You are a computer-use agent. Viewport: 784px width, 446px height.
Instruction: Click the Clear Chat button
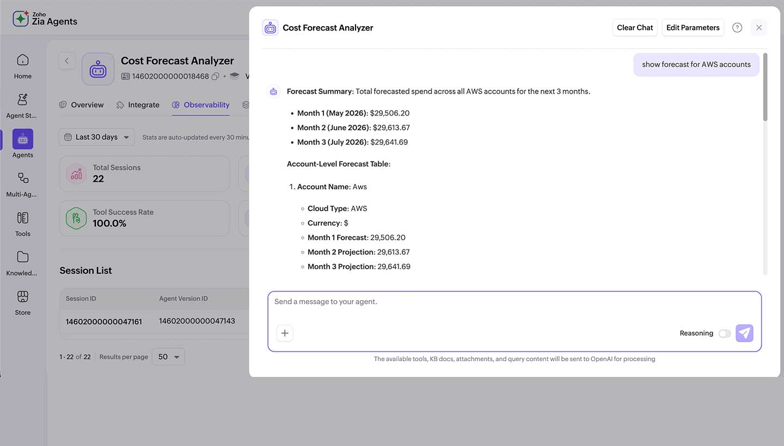coord(635,28)
